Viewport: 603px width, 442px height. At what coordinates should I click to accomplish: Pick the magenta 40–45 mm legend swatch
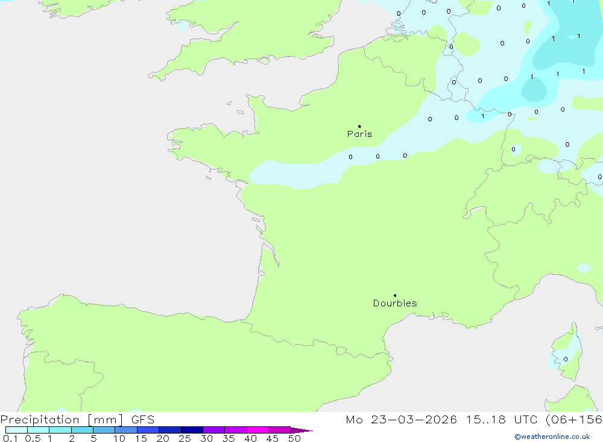click(x=257, y=430)
